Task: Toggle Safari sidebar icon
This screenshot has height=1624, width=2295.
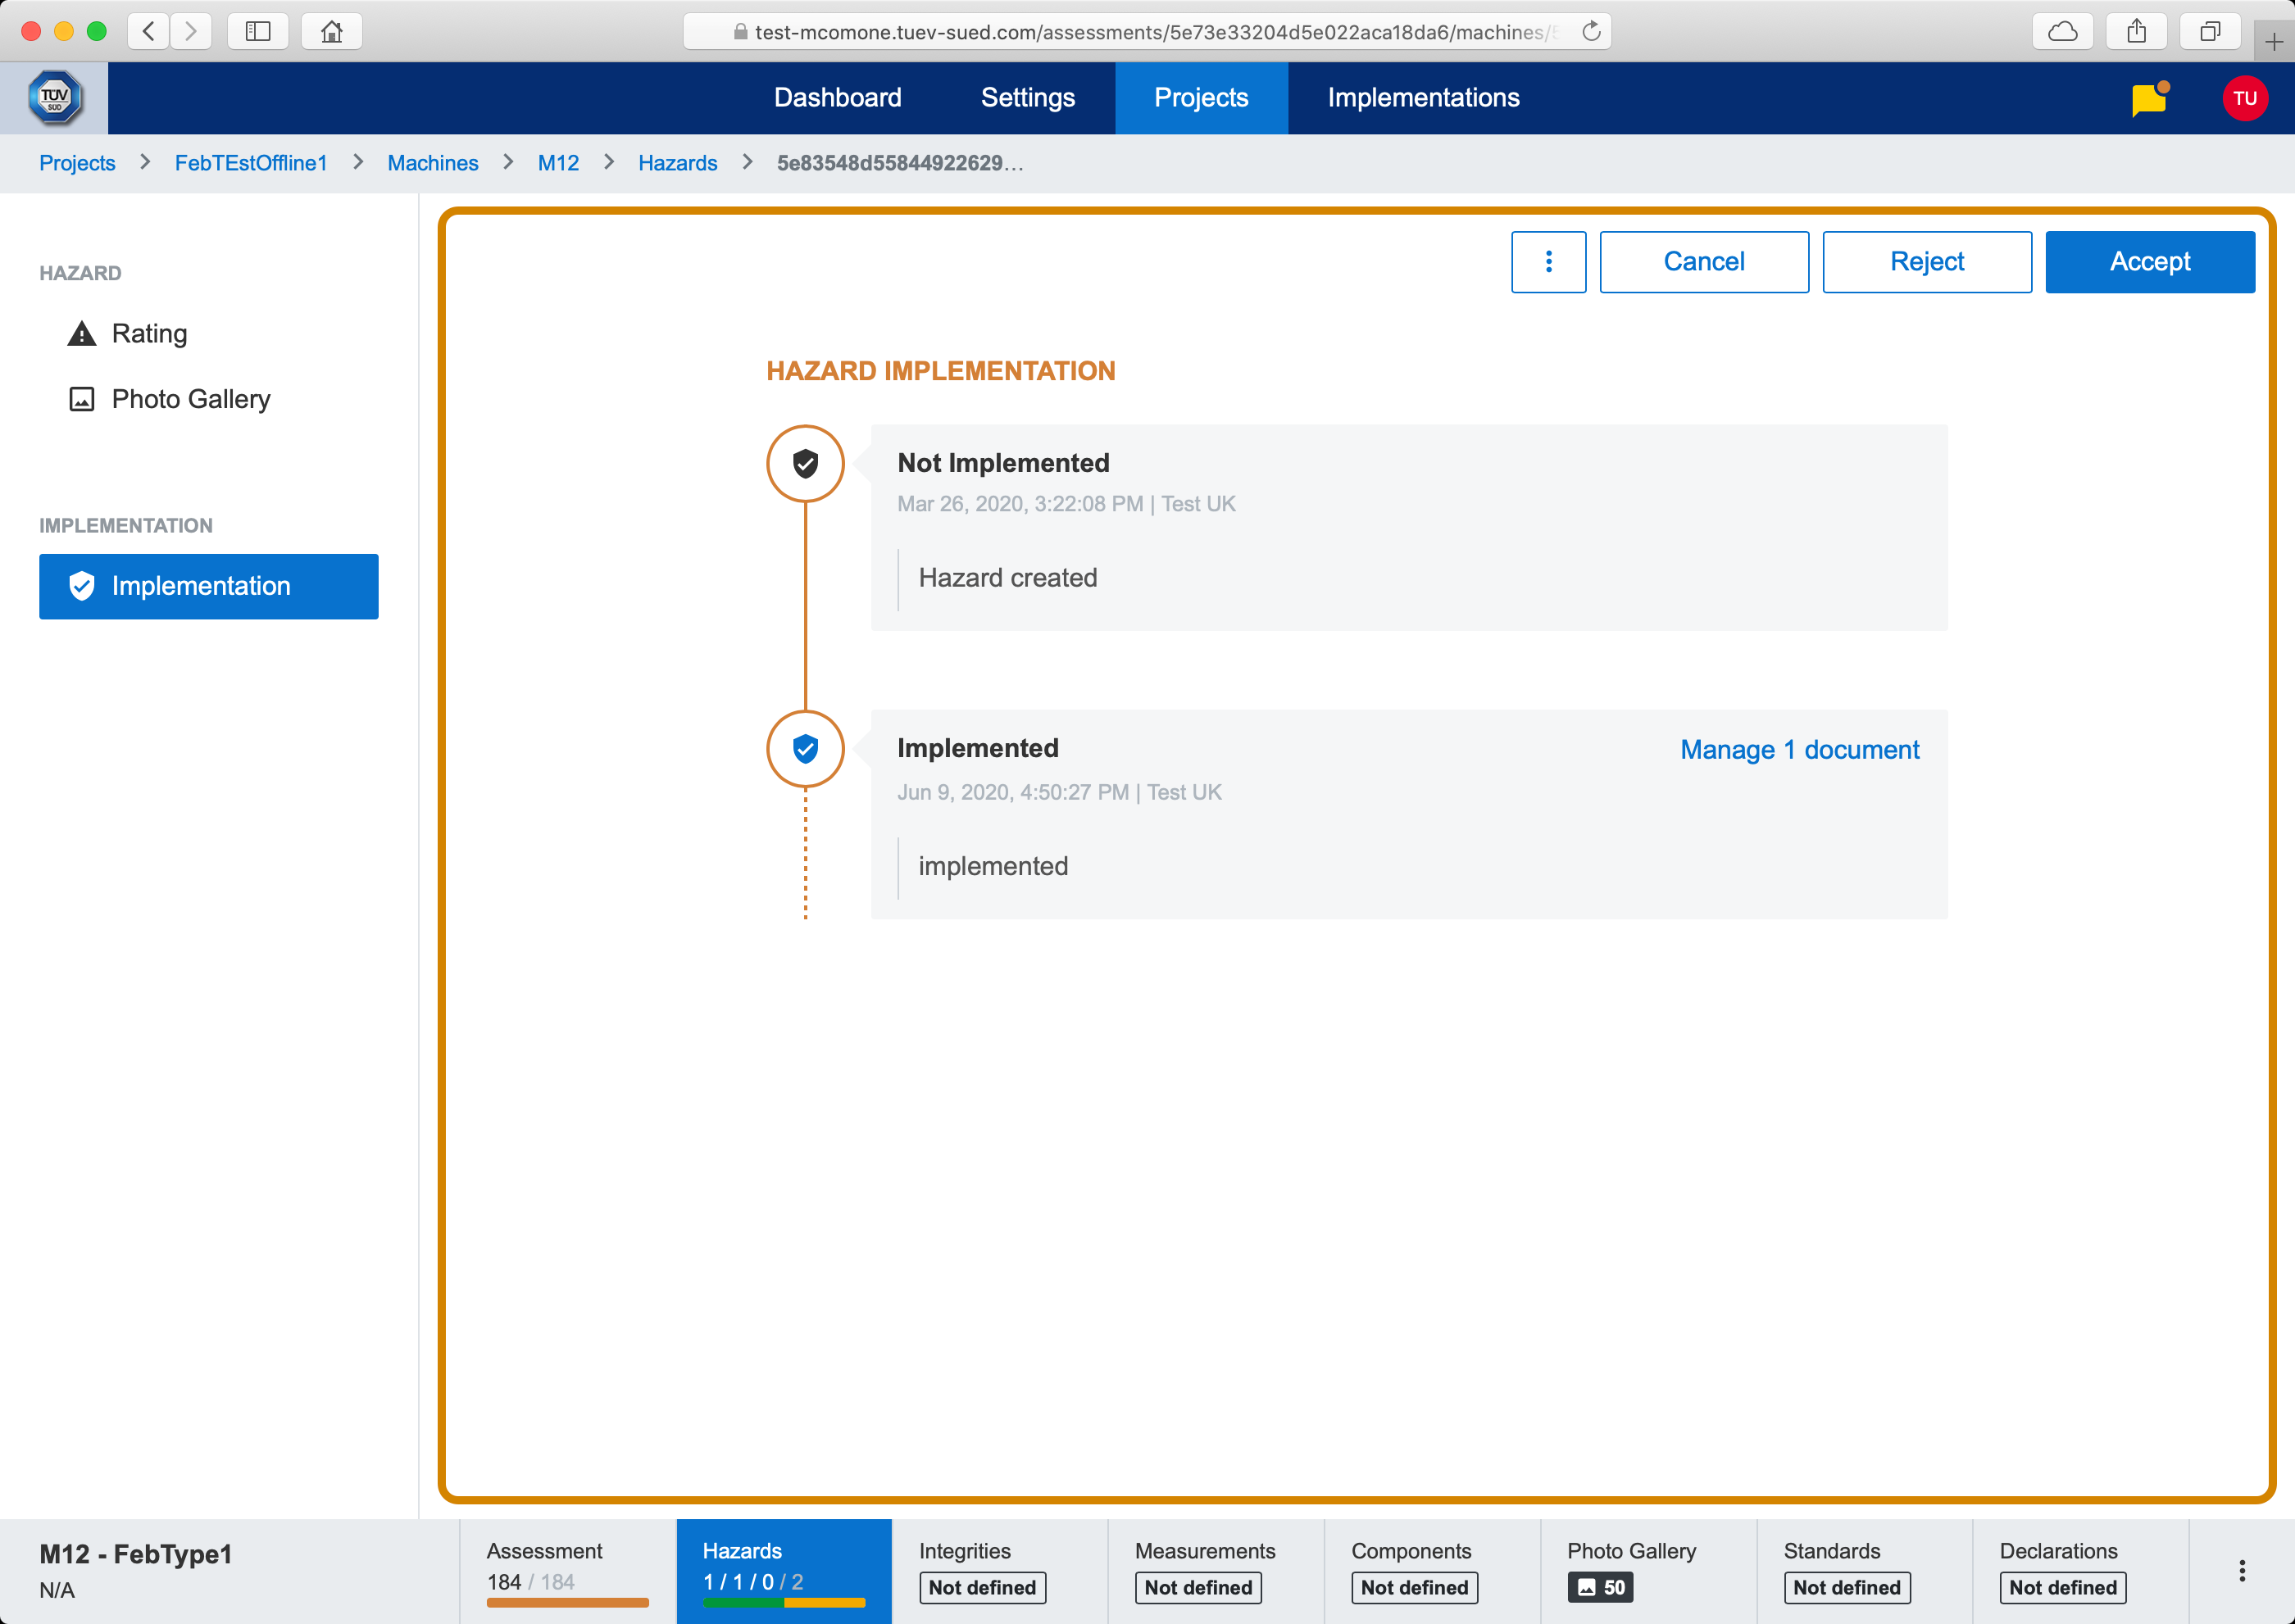Action: pos(258,31)
